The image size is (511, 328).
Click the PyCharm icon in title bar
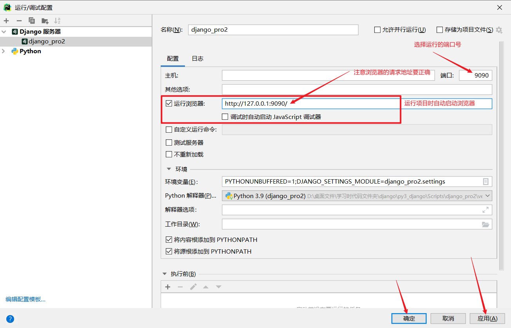click(7, 7)
